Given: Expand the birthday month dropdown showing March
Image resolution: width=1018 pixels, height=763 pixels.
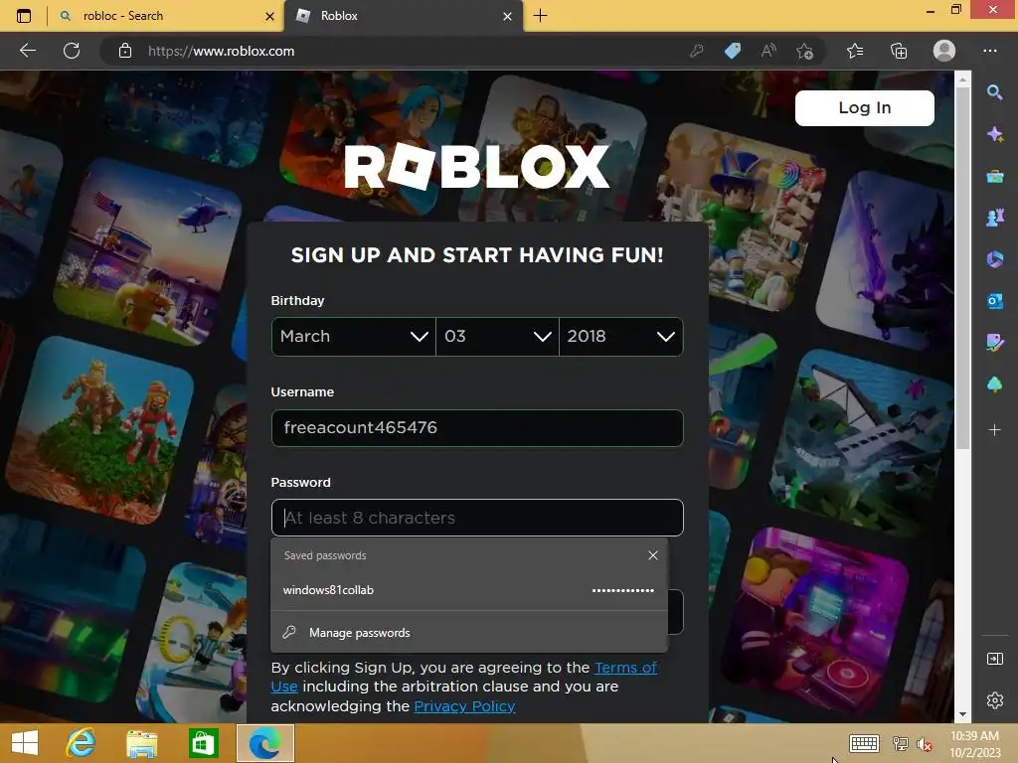Looking at the screenshot, I should point(353,337).
